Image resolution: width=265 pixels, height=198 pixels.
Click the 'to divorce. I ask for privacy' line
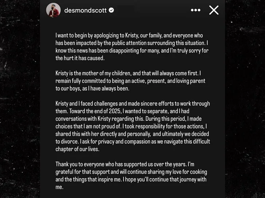point(133,141)
